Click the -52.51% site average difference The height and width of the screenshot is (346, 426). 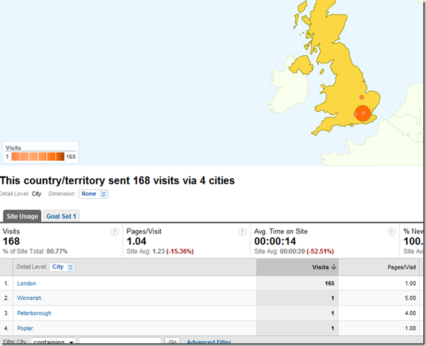pos(320,252)
